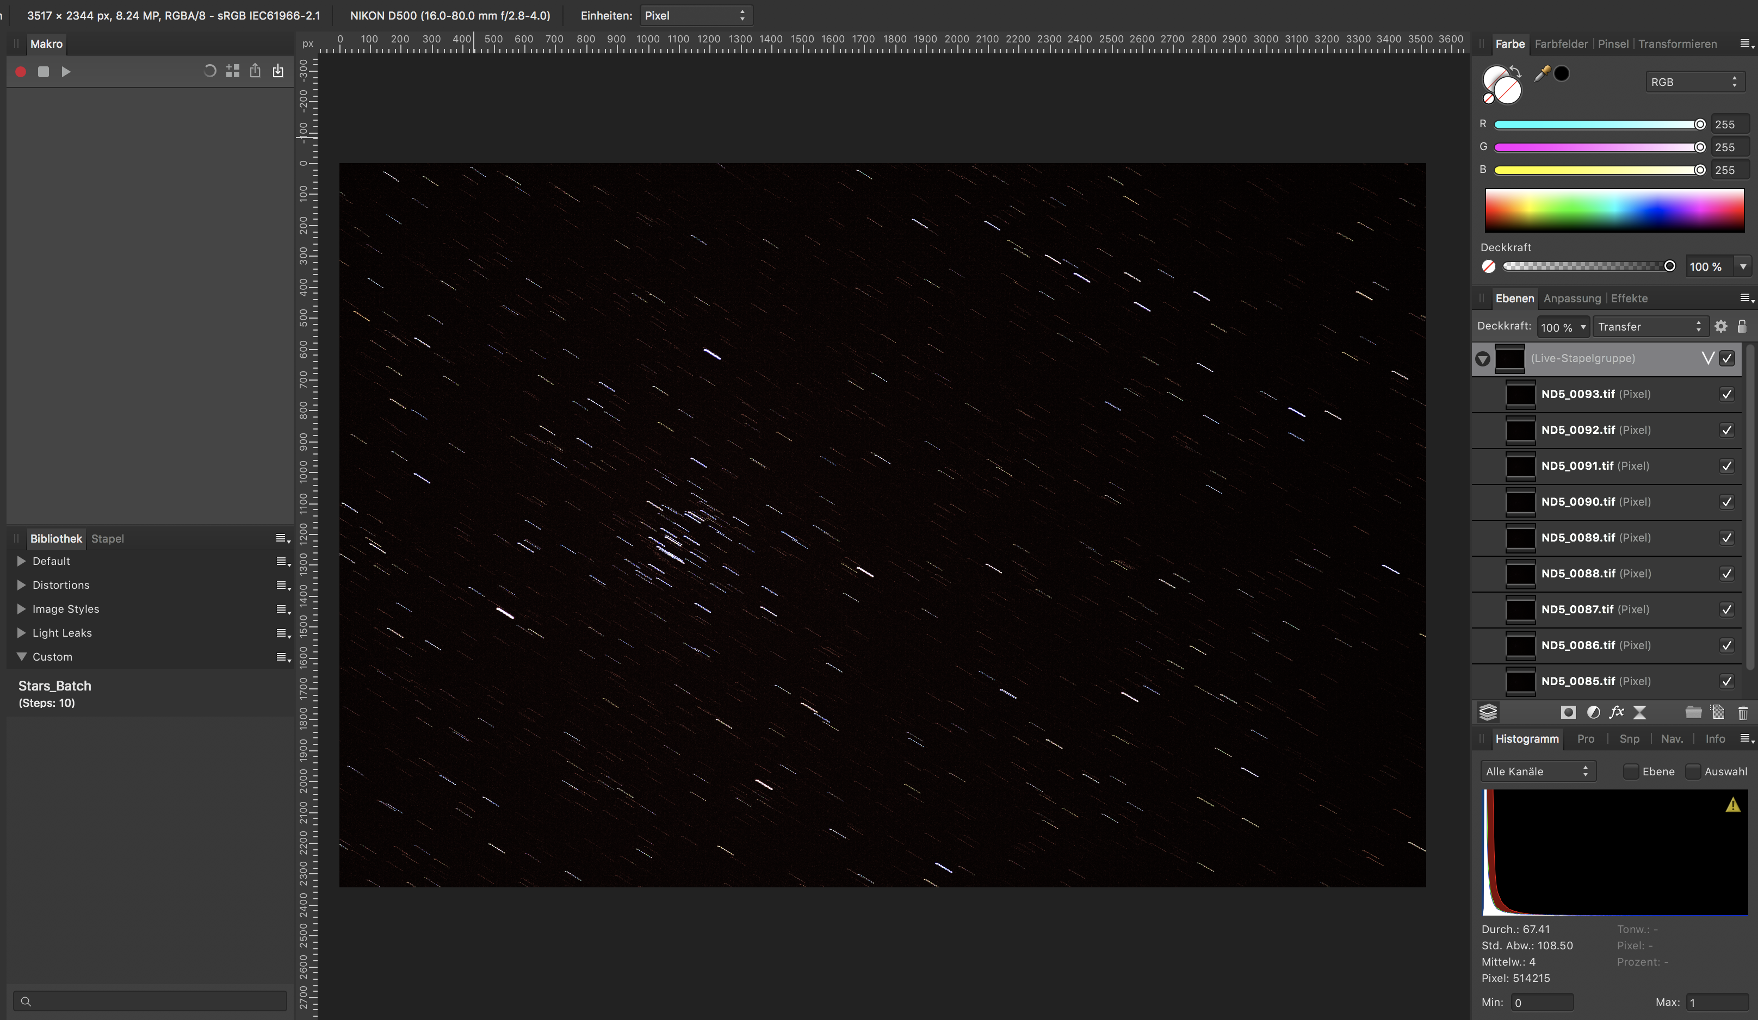Open the Light Leaks category menu
The height and width of the screenshot is (1020, 1758).
coord(282,633)
